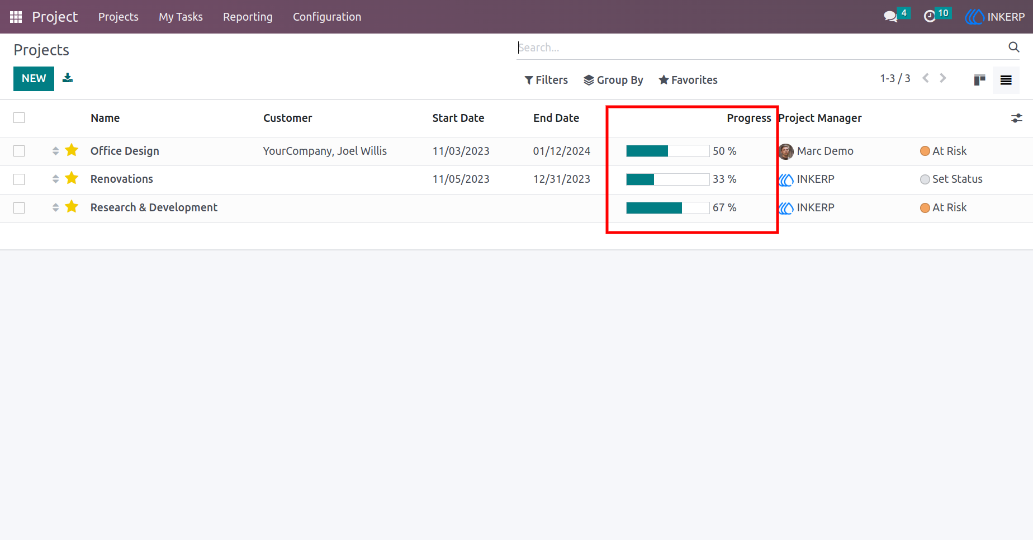Create a project with NEW button
The image size is (1033, 540).
tap(34, 79)
